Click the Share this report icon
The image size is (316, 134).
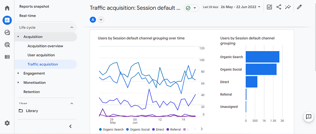(279, 7)
